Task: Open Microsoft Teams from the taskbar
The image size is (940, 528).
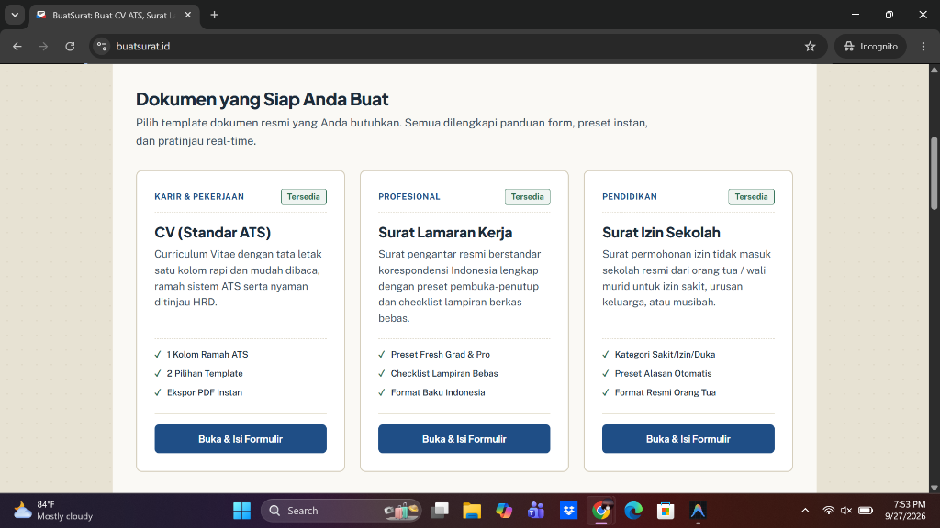Action: [536, 511]
